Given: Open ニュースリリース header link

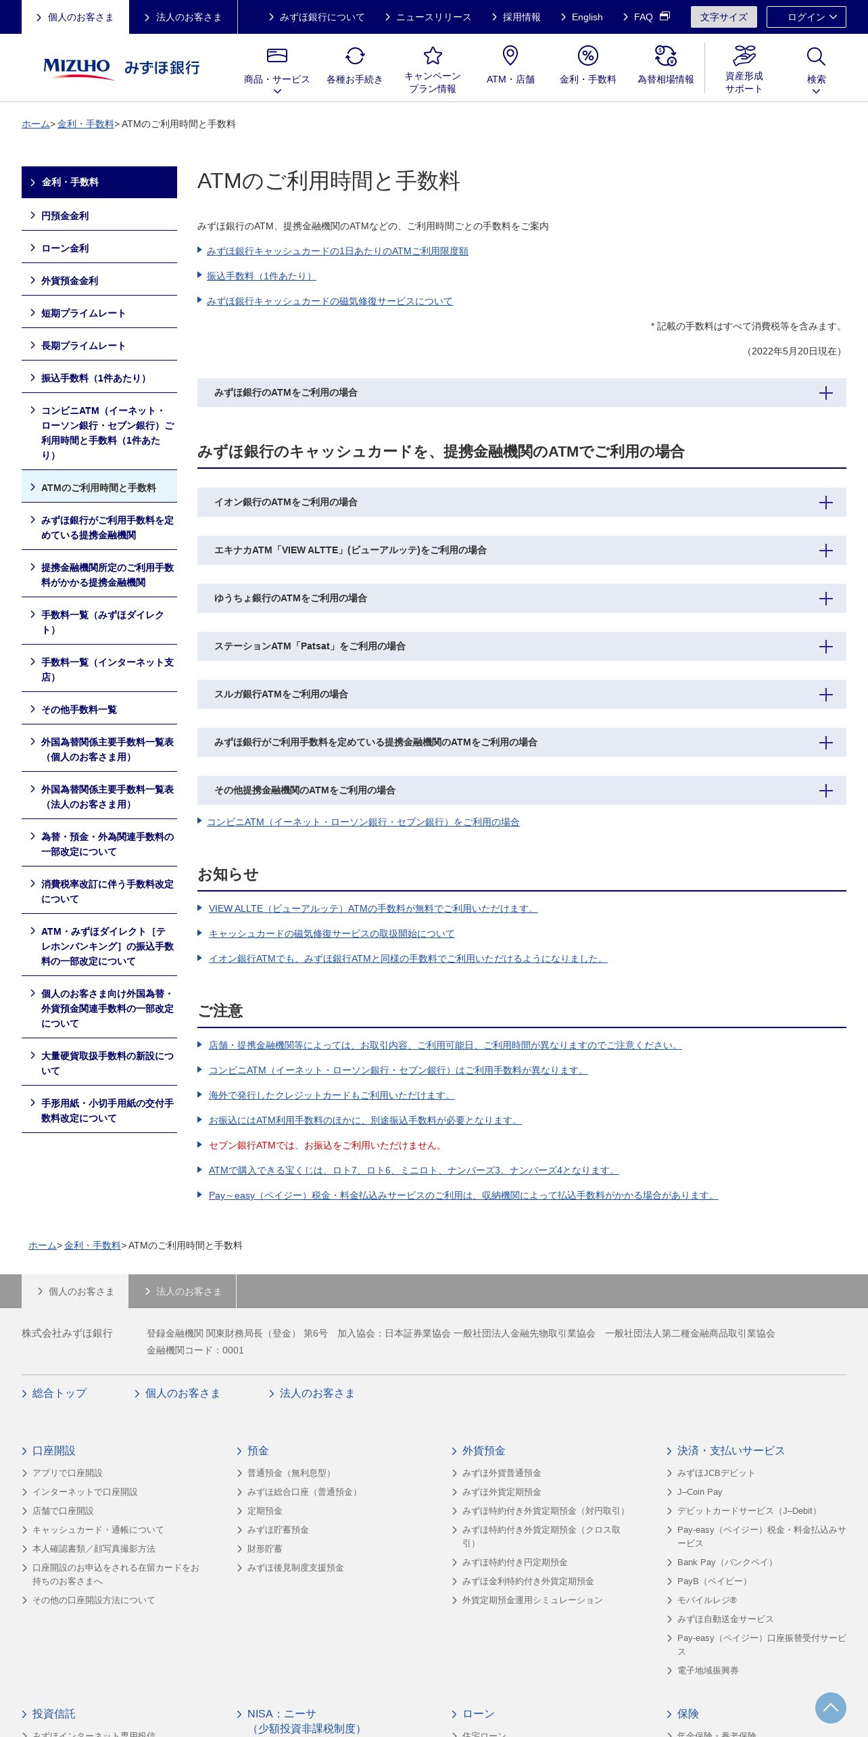Looking at the screenshot, I should (x=428, y=17).
